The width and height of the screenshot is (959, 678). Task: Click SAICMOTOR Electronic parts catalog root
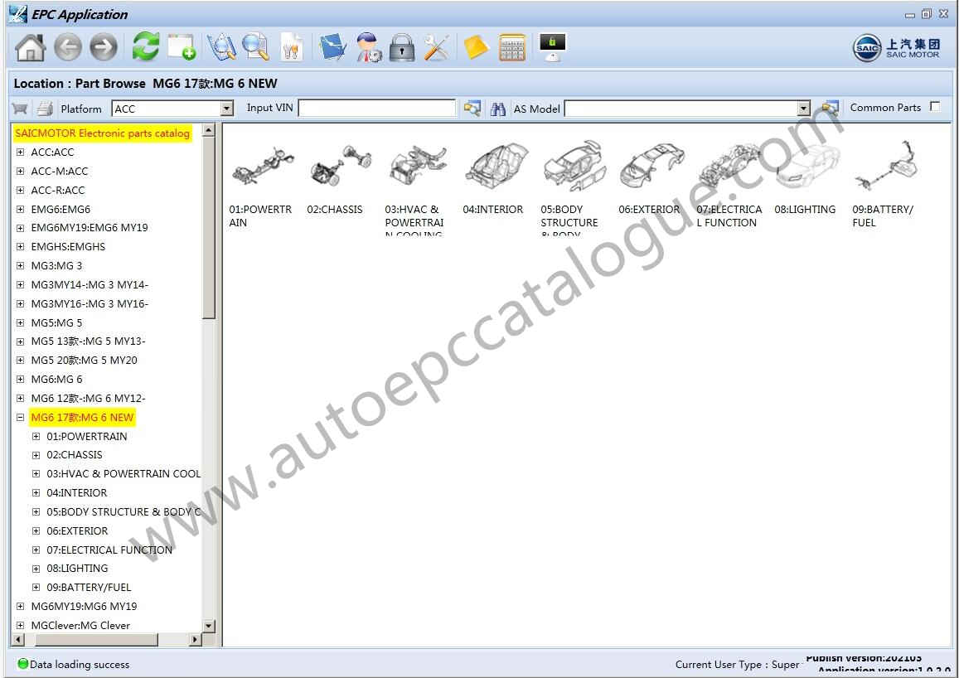click(x=102, y=133)
